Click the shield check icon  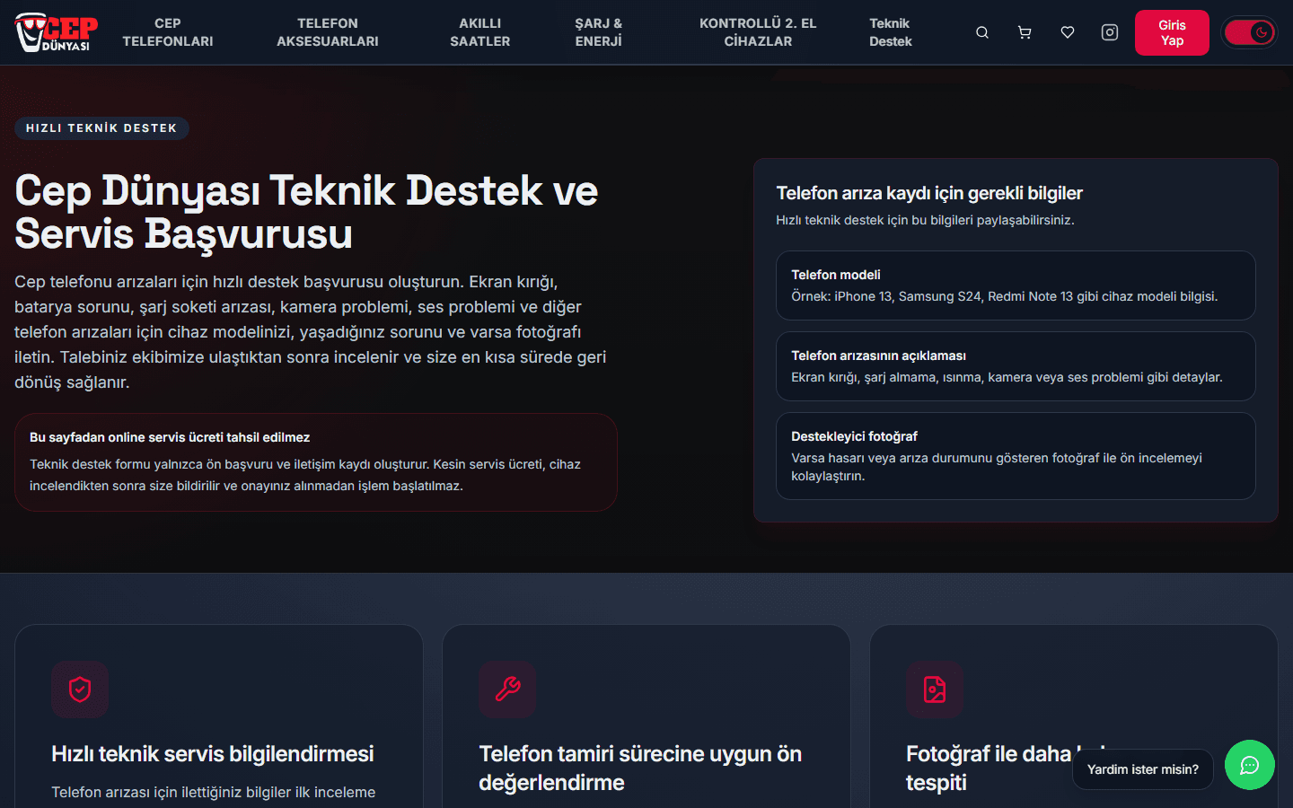tap(80, 689)
